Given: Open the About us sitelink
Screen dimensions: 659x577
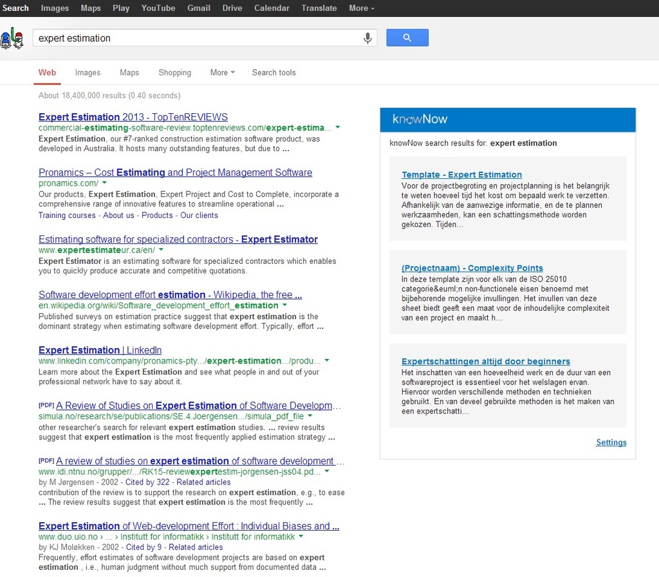Looking at the screenshot, I should (118, 215).
